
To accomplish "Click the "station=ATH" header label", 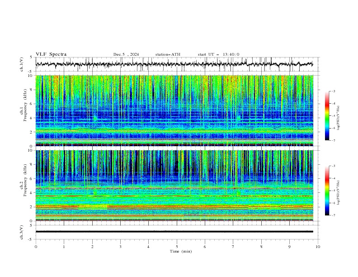I will click(168, 54).
